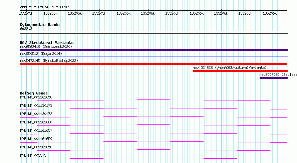Click the first 135205k ruler tick label
Viewport: 297px width, 163px height.
26,13
